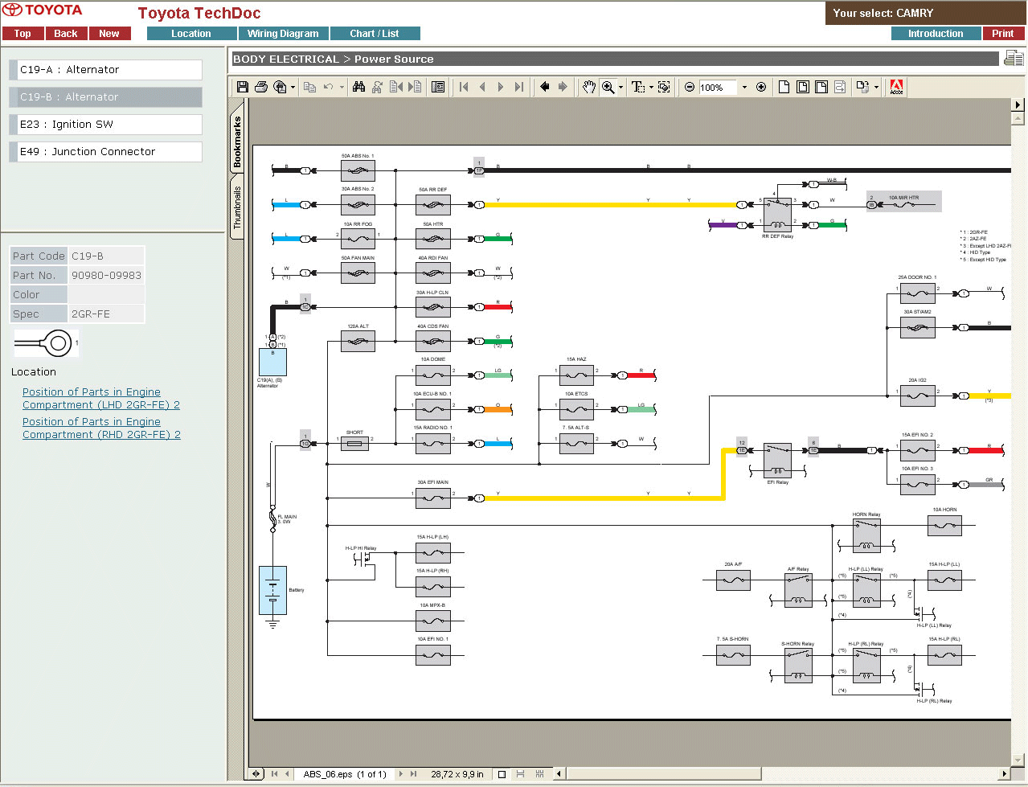Print the document with the printer icon

click(261, 87)
